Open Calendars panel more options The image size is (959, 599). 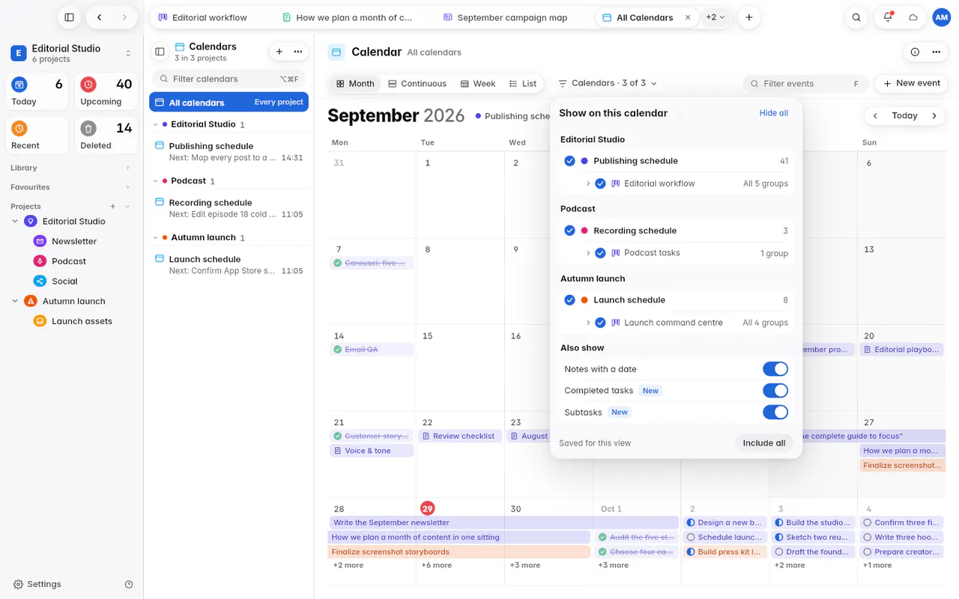(x=298, y=52)
